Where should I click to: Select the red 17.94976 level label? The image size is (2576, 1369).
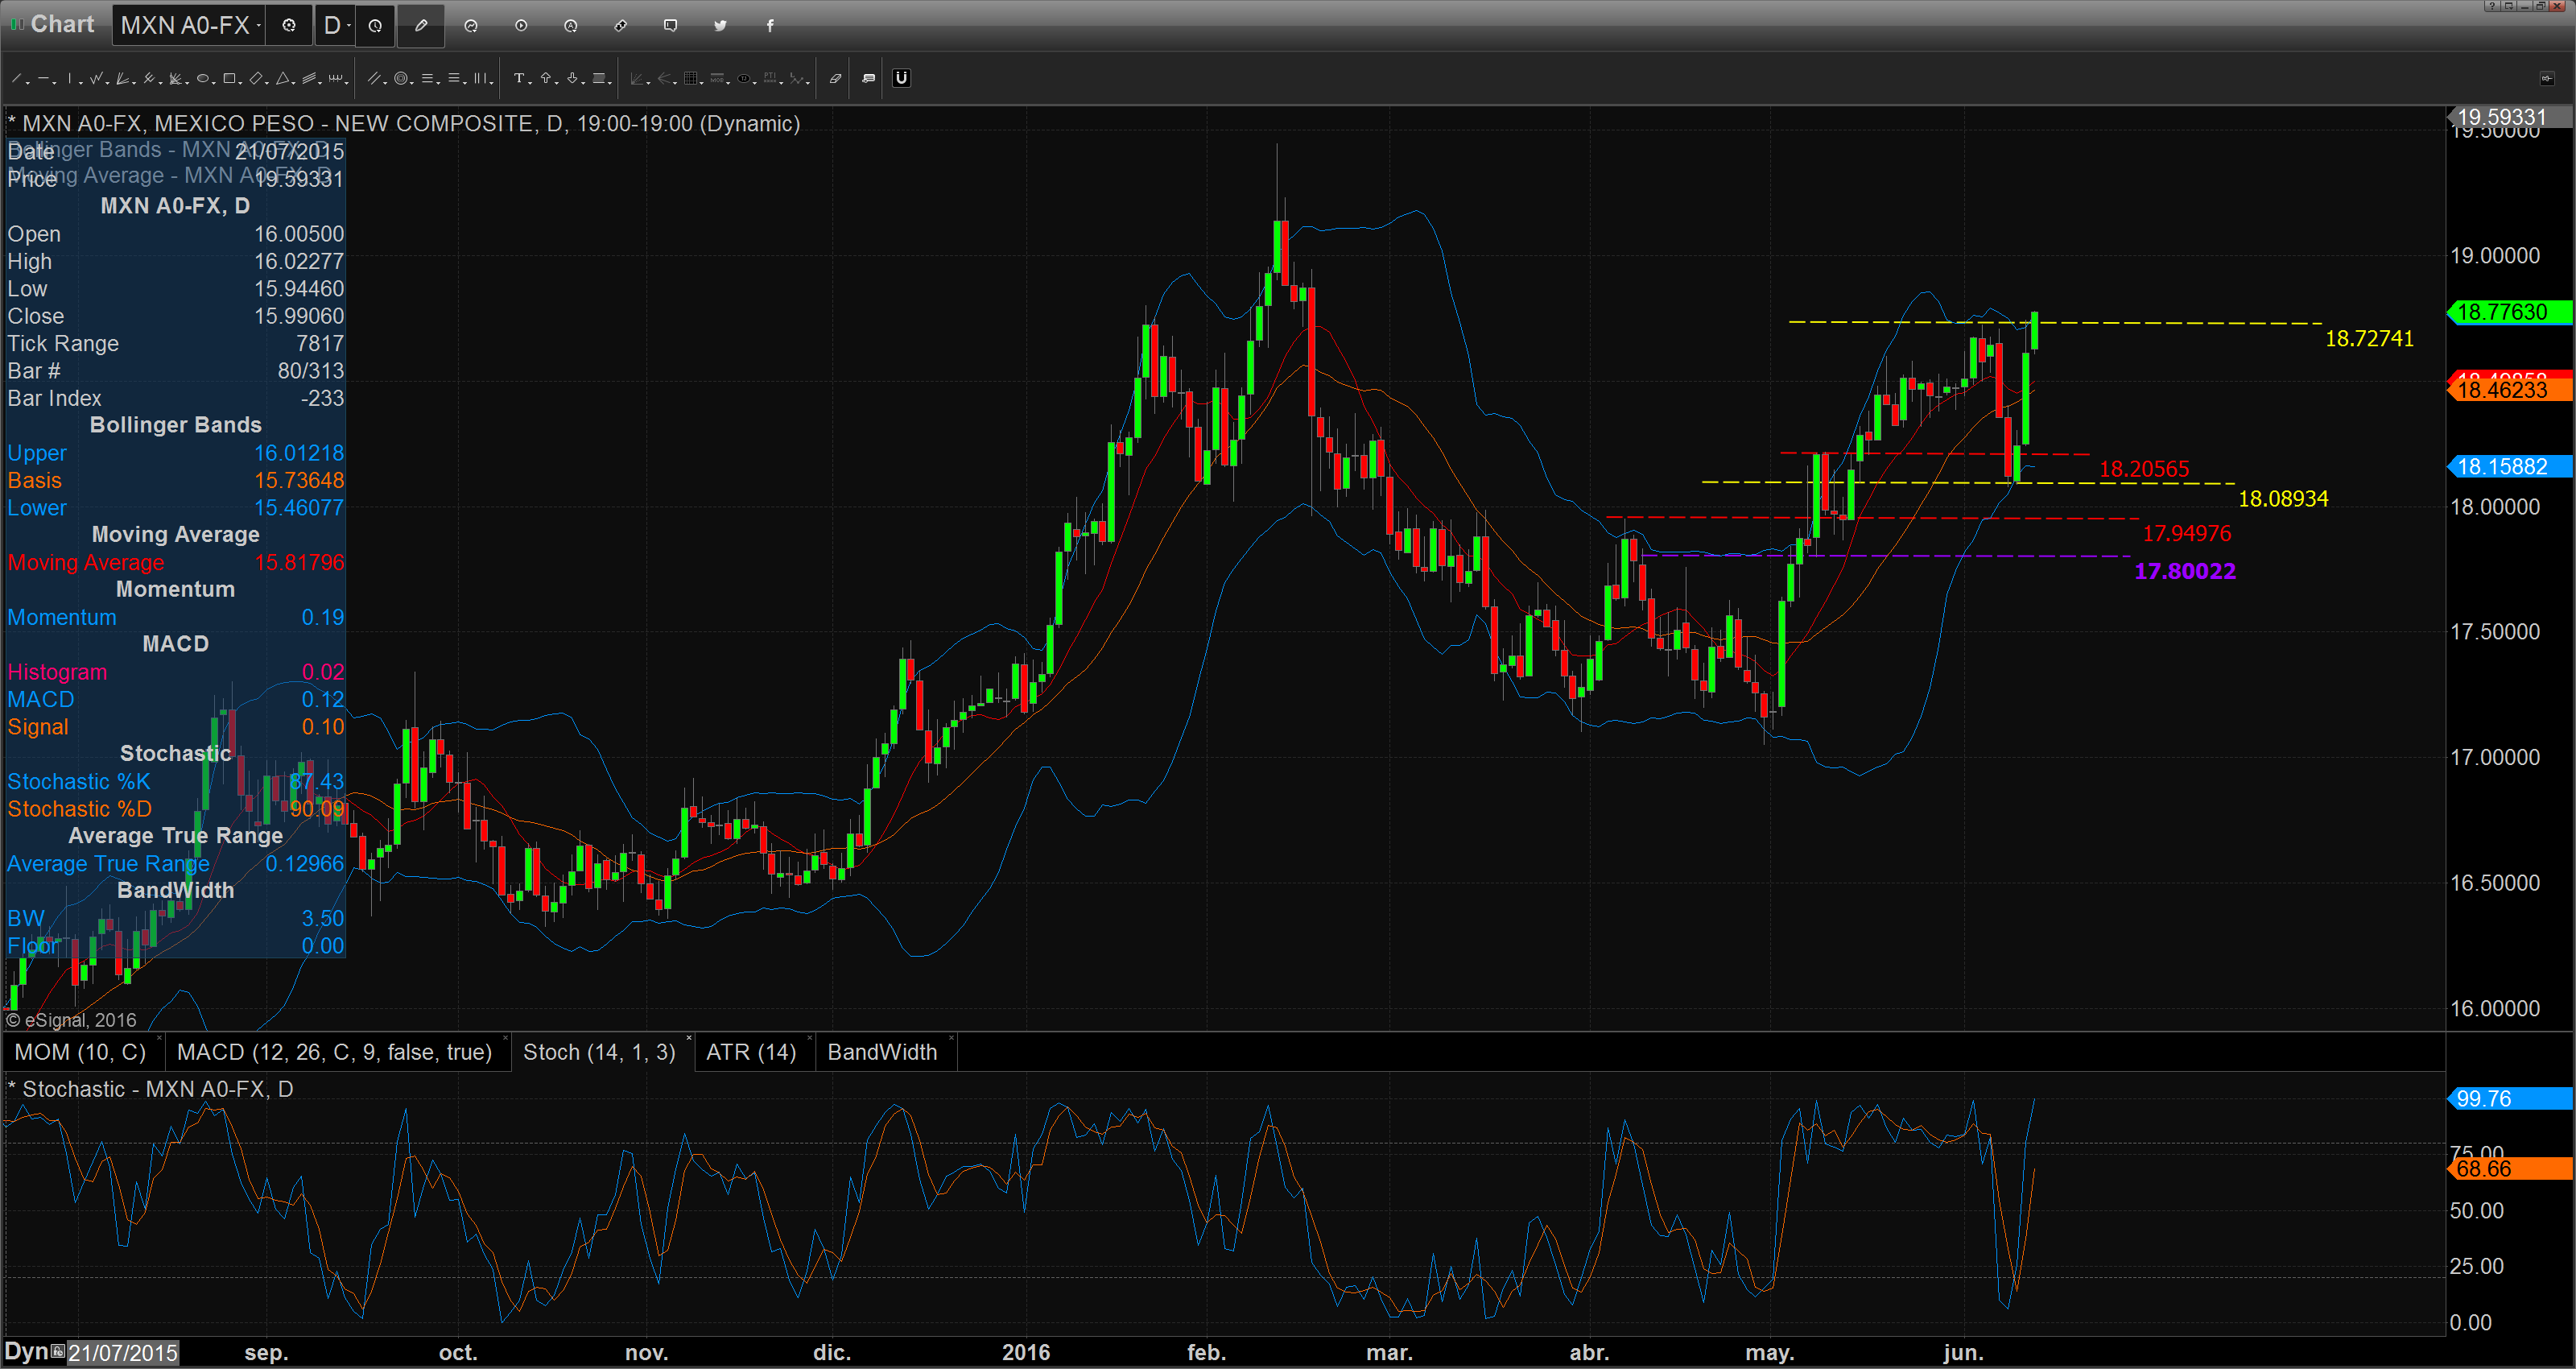(x=2186, y=533)
